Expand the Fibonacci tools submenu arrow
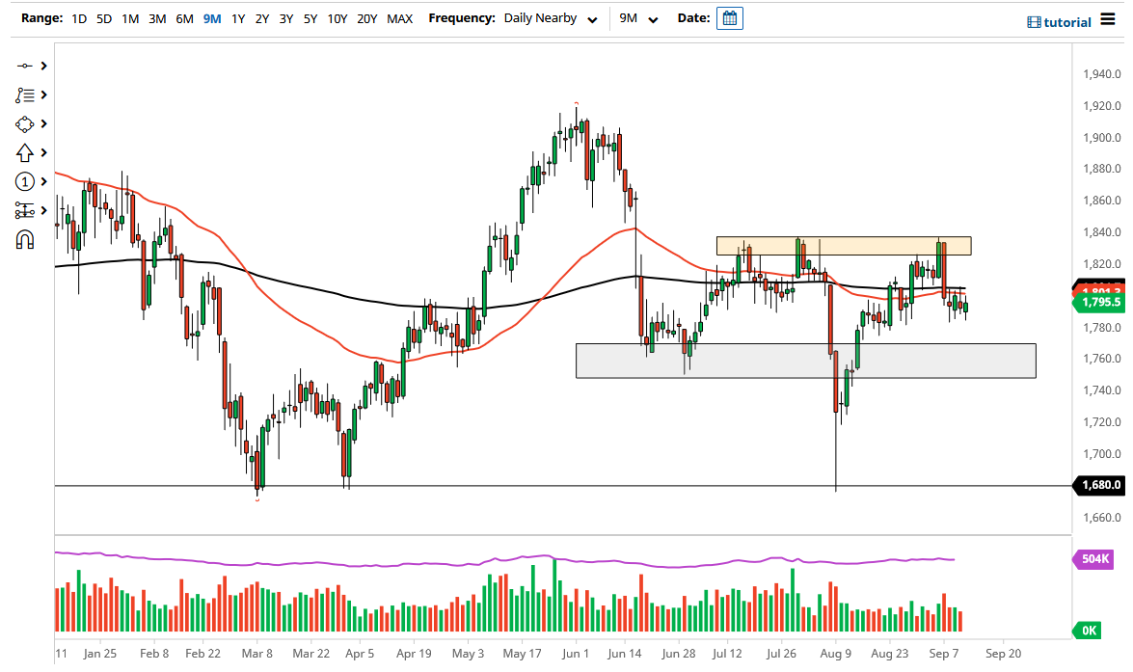This screenshot has height=672, width=1133. point(44,94)
